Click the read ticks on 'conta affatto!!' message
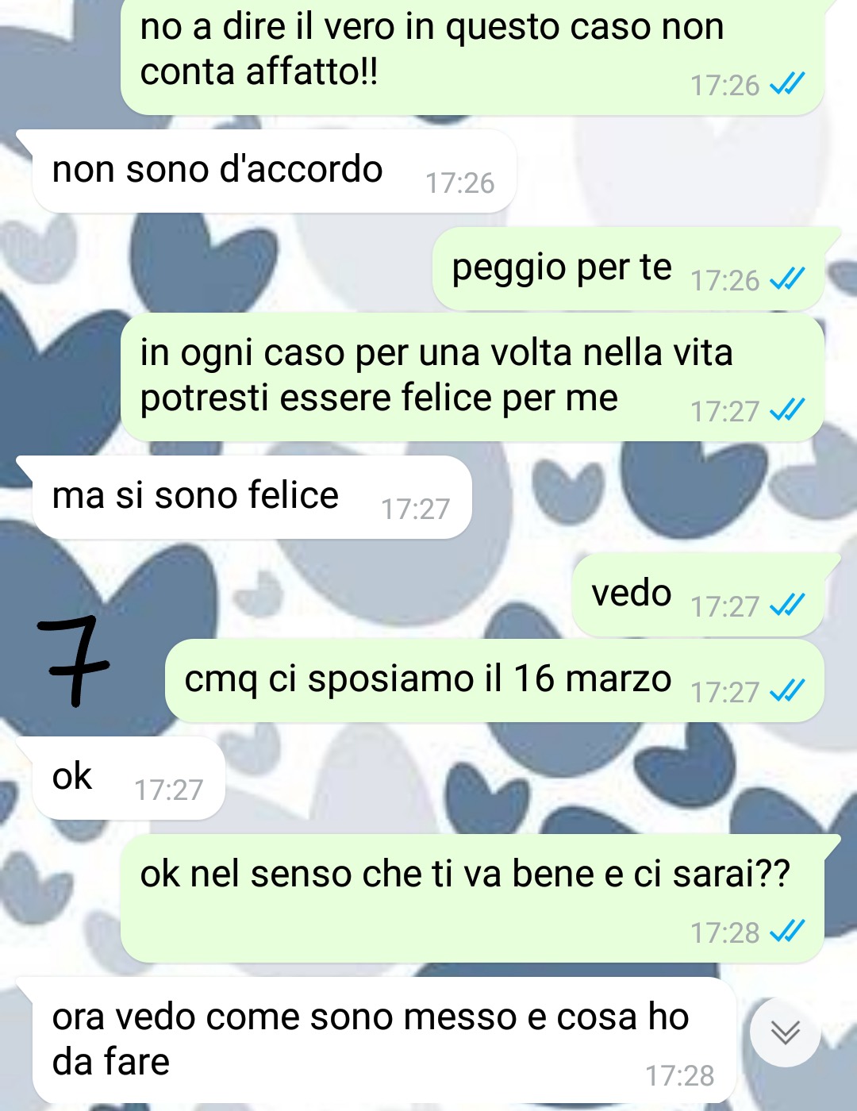The height and width of the screenshot is (1111, 857). (788, 84)
